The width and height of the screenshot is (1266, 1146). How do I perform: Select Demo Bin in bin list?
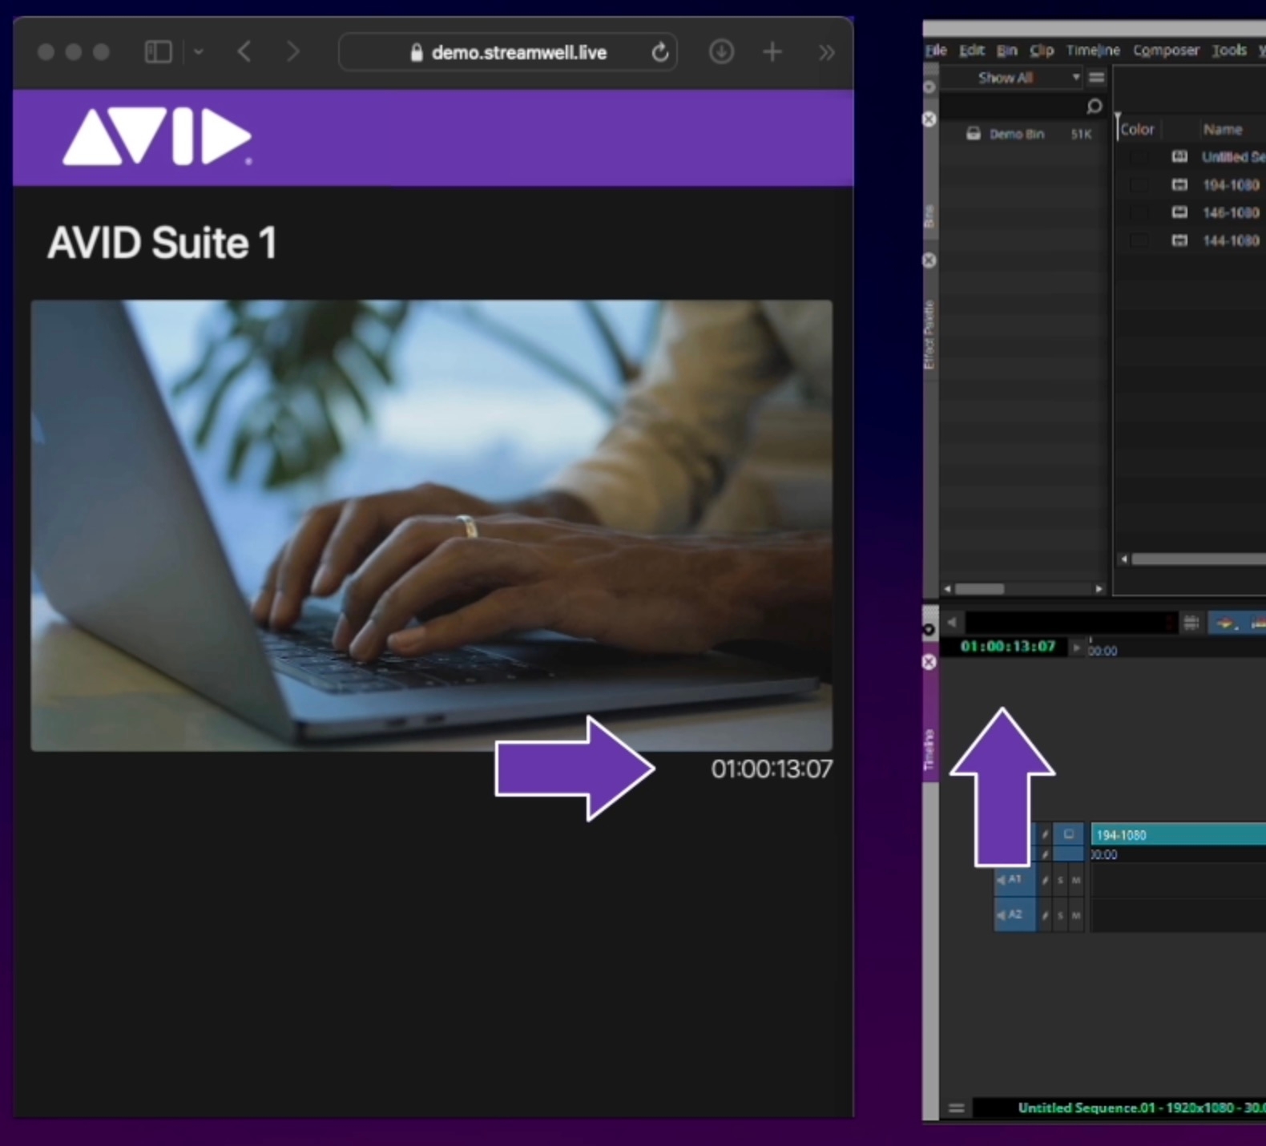(x=1016, y=134)
